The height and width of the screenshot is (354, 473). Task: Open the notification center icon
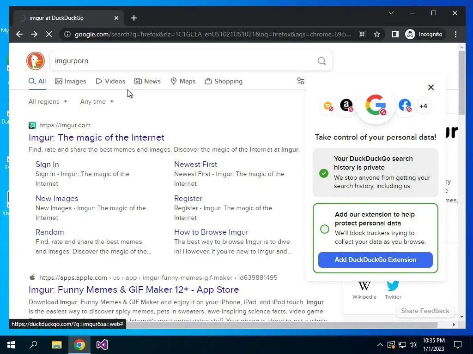click(x=458, y=345)
